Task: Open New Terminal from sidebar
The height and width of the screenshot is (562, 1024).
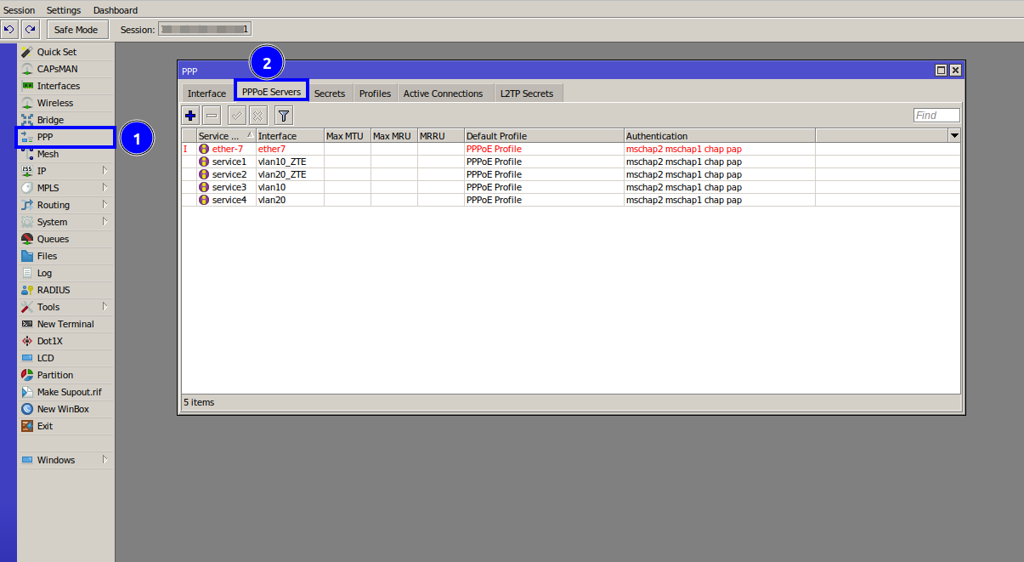Action: click(65, 324)
